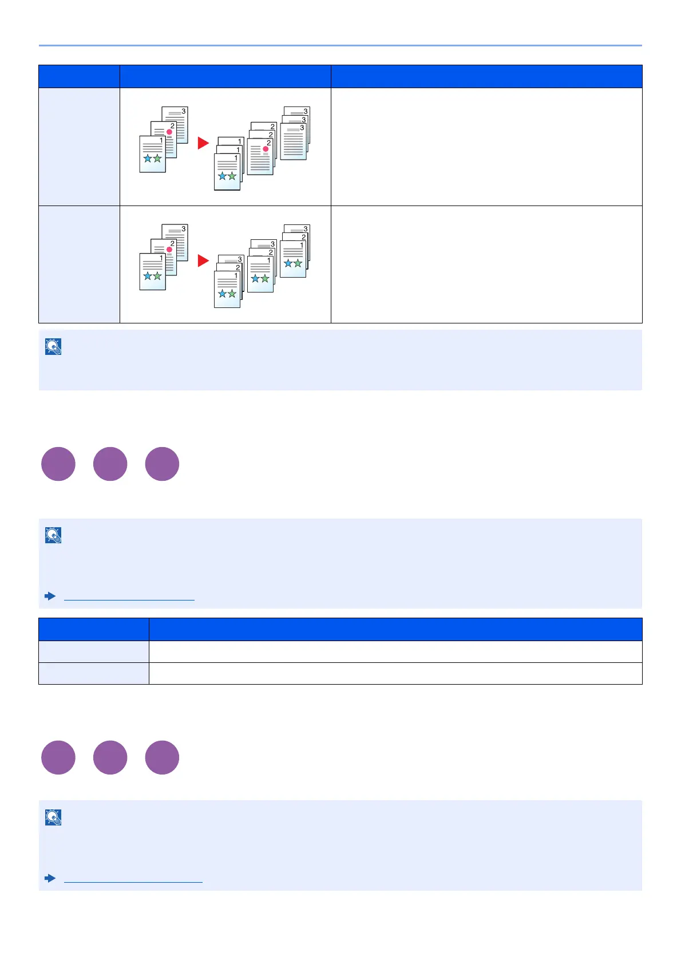Open the underlined link in the bottom note
Screen dimensions: 681x964
[x=133, y=879]
